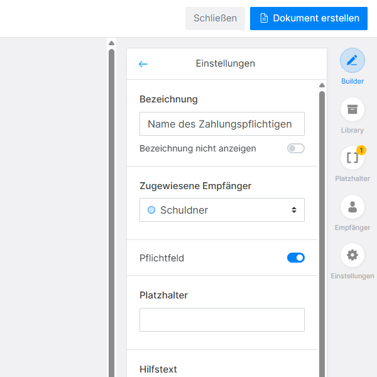
Task: Click the Bezeichnung heading
Action: [x=168, y=99]
